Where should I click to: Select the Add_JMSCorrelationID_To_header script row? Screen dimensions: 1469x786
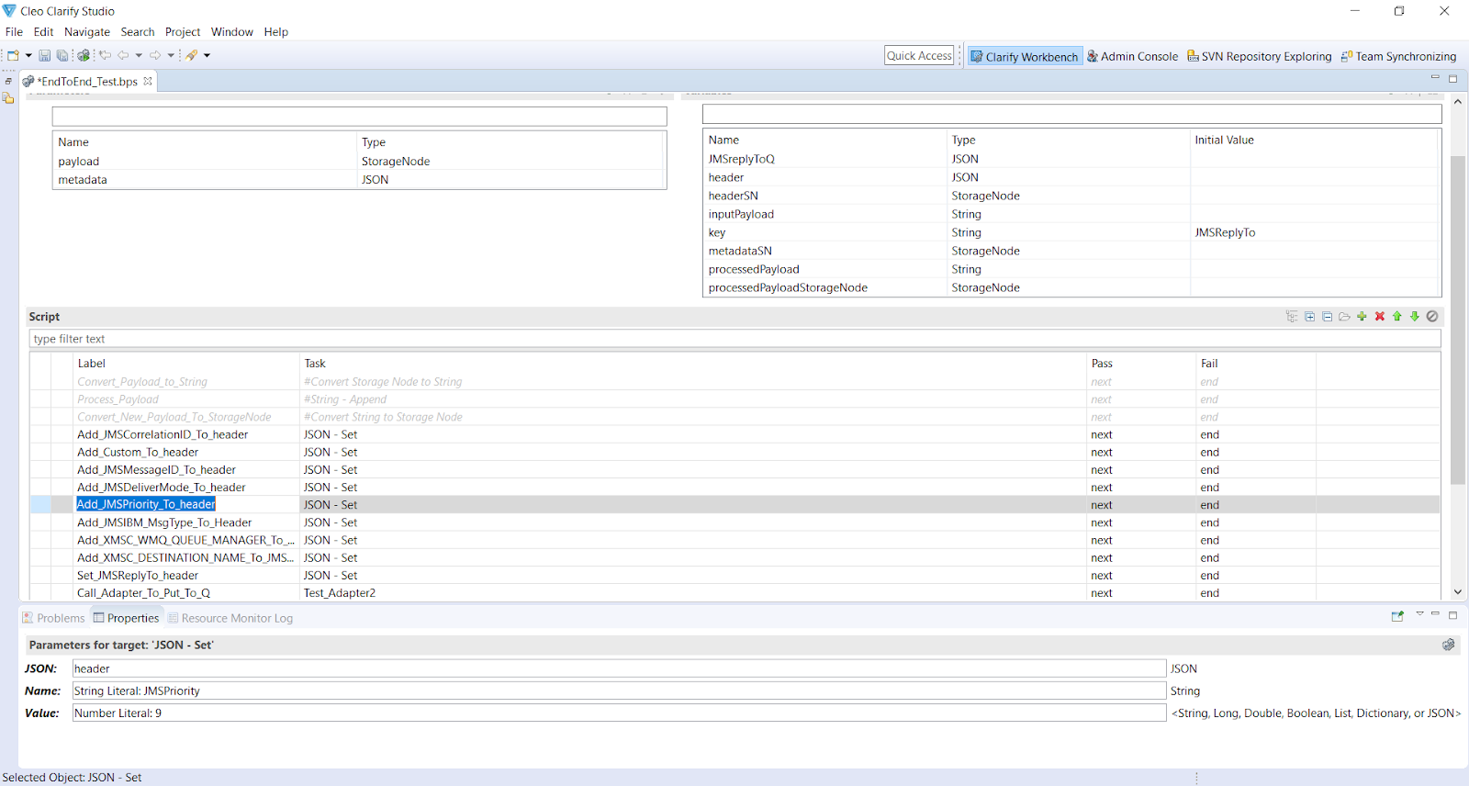pyautogui.click(x=734, y=434)
